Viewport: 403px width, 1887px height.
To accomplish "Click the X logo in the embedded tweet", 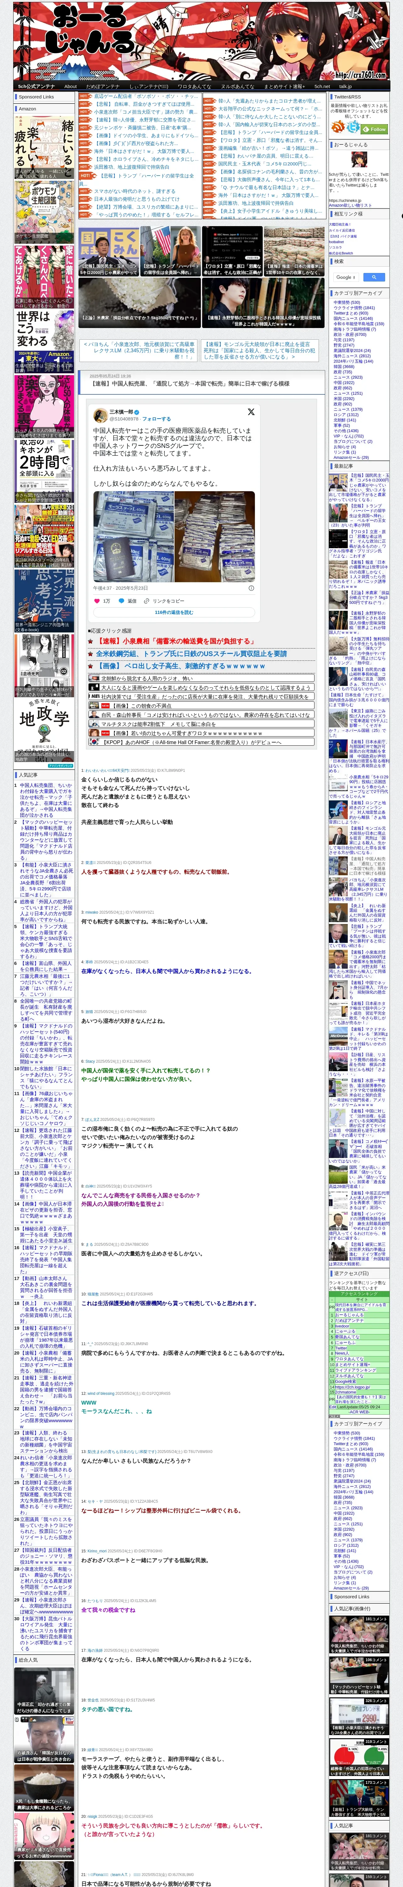I will (x=251, y=412).
